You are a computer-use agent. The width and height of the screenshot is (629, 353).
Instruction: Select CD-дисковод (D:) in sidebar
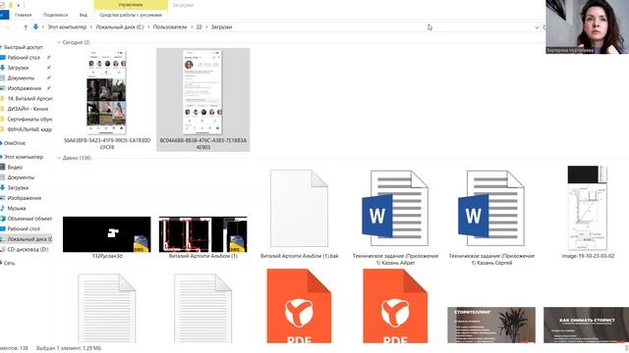[x=28, y=249]
